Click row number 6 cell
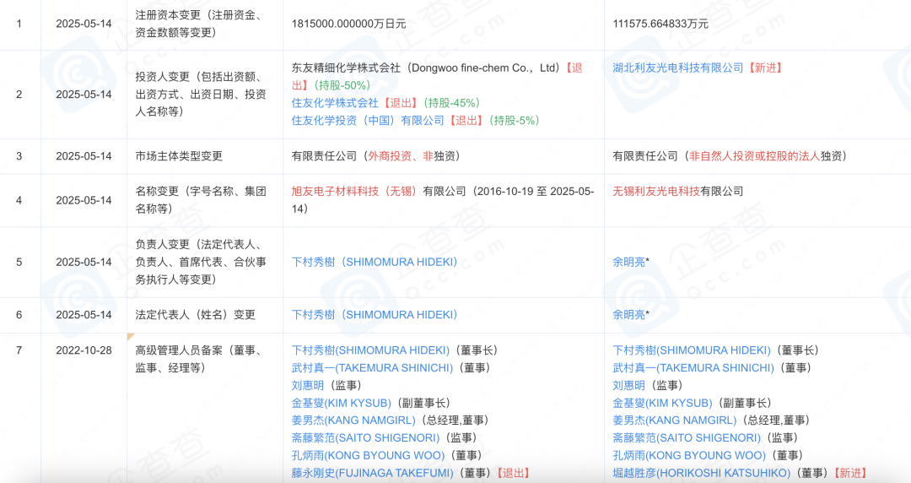The height and width of the screenshot is (483, 911). click(x=19, y=315)
